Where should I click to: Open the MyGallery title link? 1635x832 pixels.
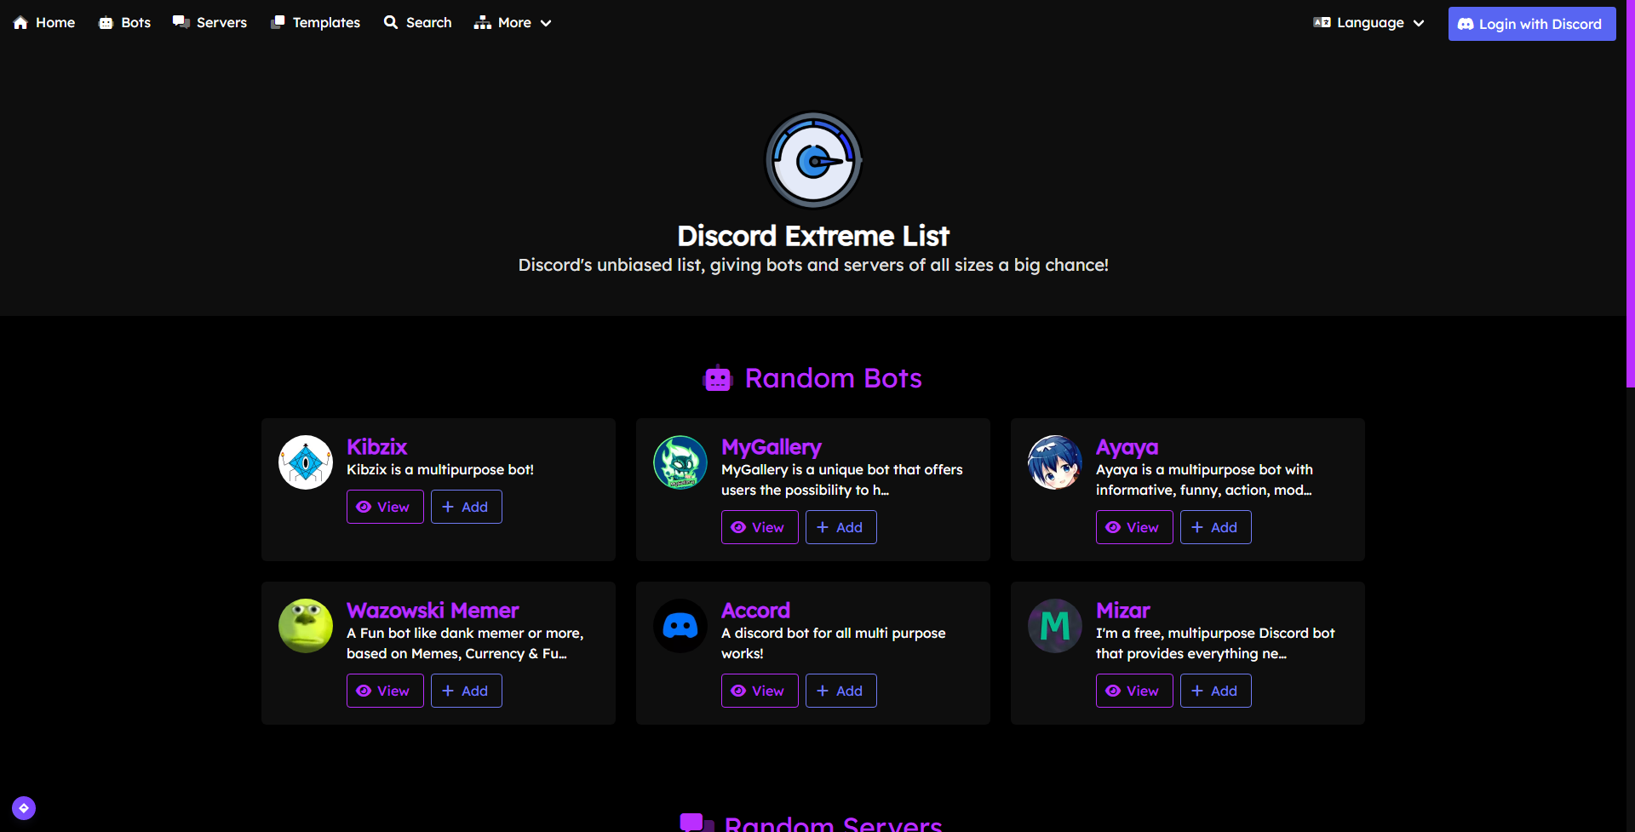click(x=772, y=447)
